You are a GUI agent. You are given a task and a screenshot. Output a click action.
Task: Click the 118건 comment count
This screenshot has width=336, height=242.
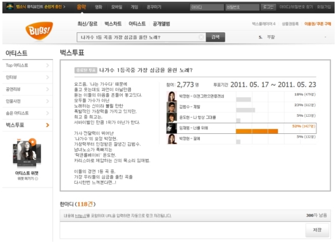(x=85, y=204)
